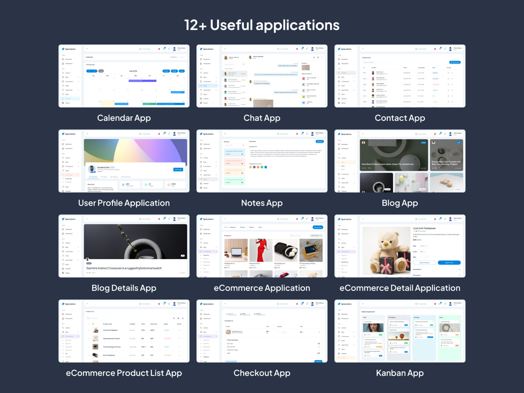Open shopping cart icon in Chat App header
Image resolution: width=524 pixels, height=393 pixels.
pos(302,49)
